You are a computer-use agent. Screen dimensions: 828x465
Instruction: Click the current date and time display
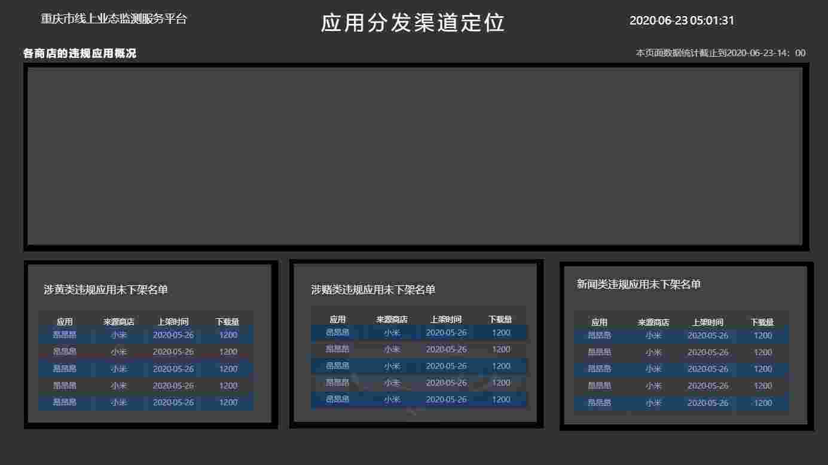[x=682, y=20]
